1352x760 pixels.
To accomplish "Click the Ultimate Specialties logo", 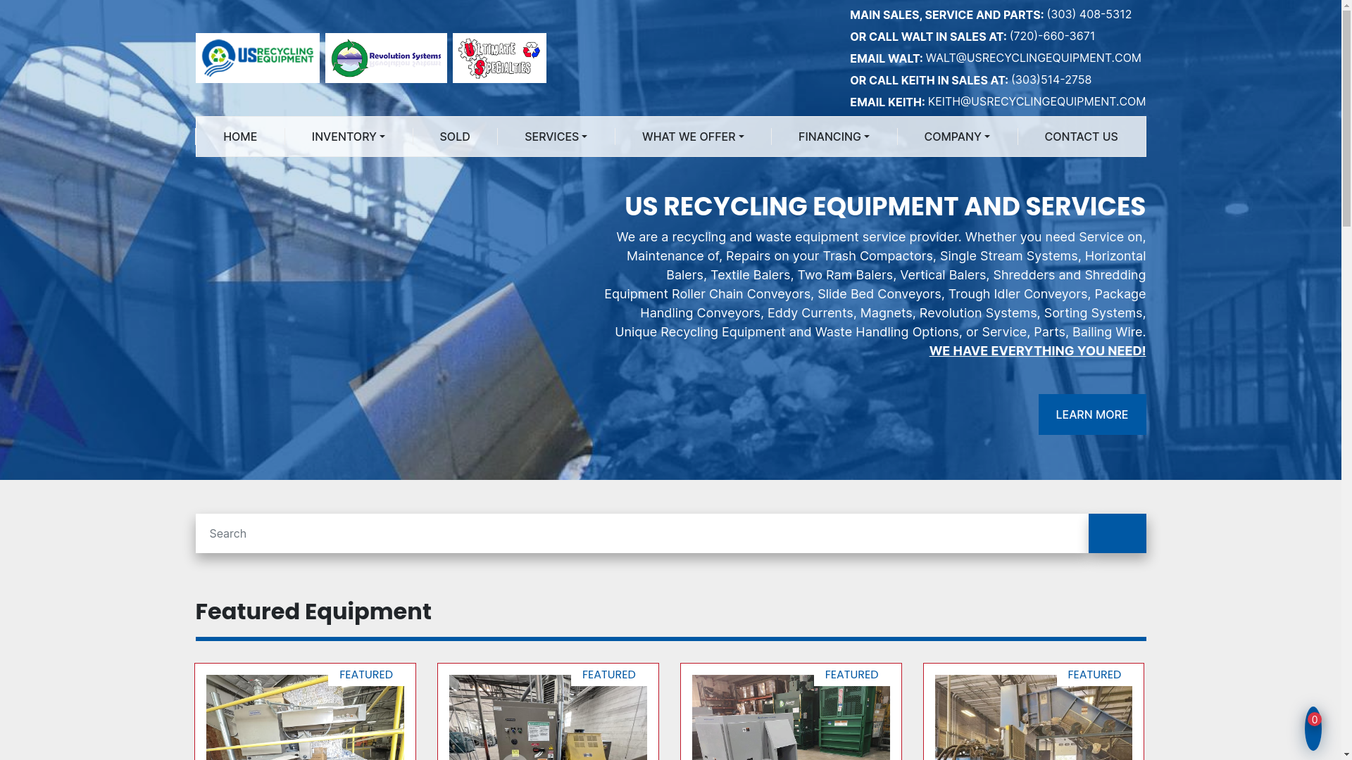I will [499, 58].
